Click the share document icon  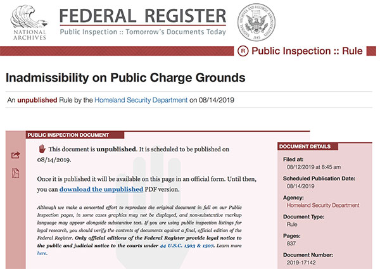(x=16, y=155)
